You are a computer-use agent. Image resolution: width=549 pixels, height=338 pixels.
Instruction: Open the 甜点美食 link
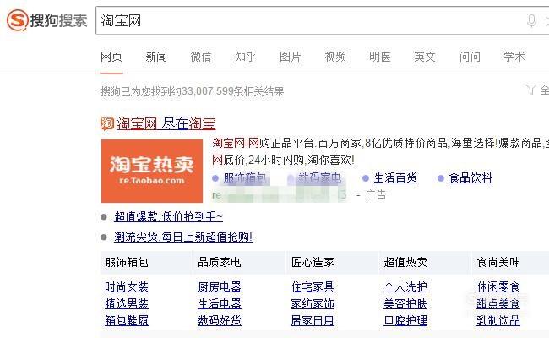[x=498, y=303]
